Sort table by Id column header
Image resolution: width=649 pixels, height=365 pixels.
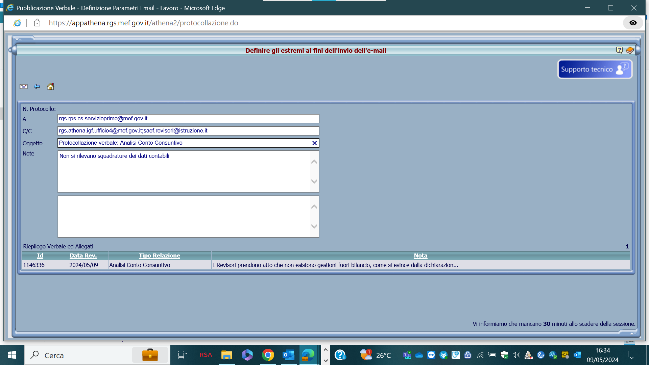coord(40,255)
